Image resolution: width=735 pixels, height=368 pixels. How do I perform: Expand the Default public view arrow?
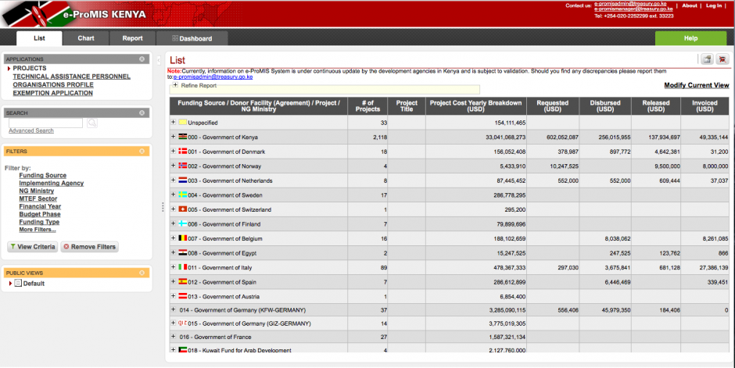[x=10, y=284]
